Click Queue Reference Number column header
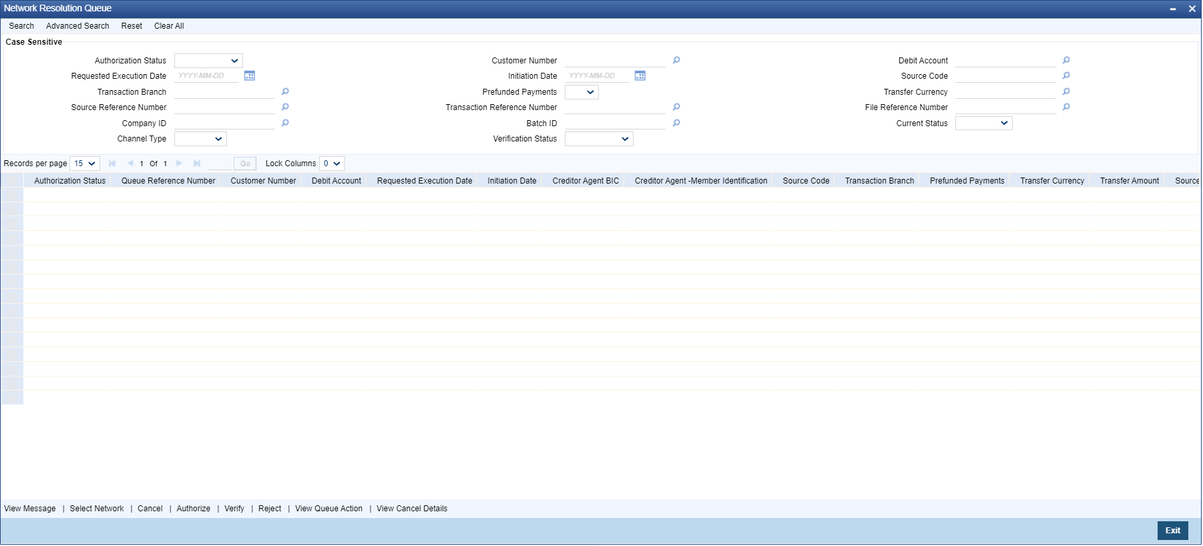 [168, 181]
